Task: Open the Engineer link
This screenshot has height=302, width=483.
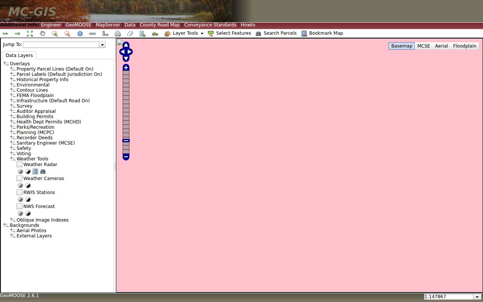Action: [x=51, y=25]
